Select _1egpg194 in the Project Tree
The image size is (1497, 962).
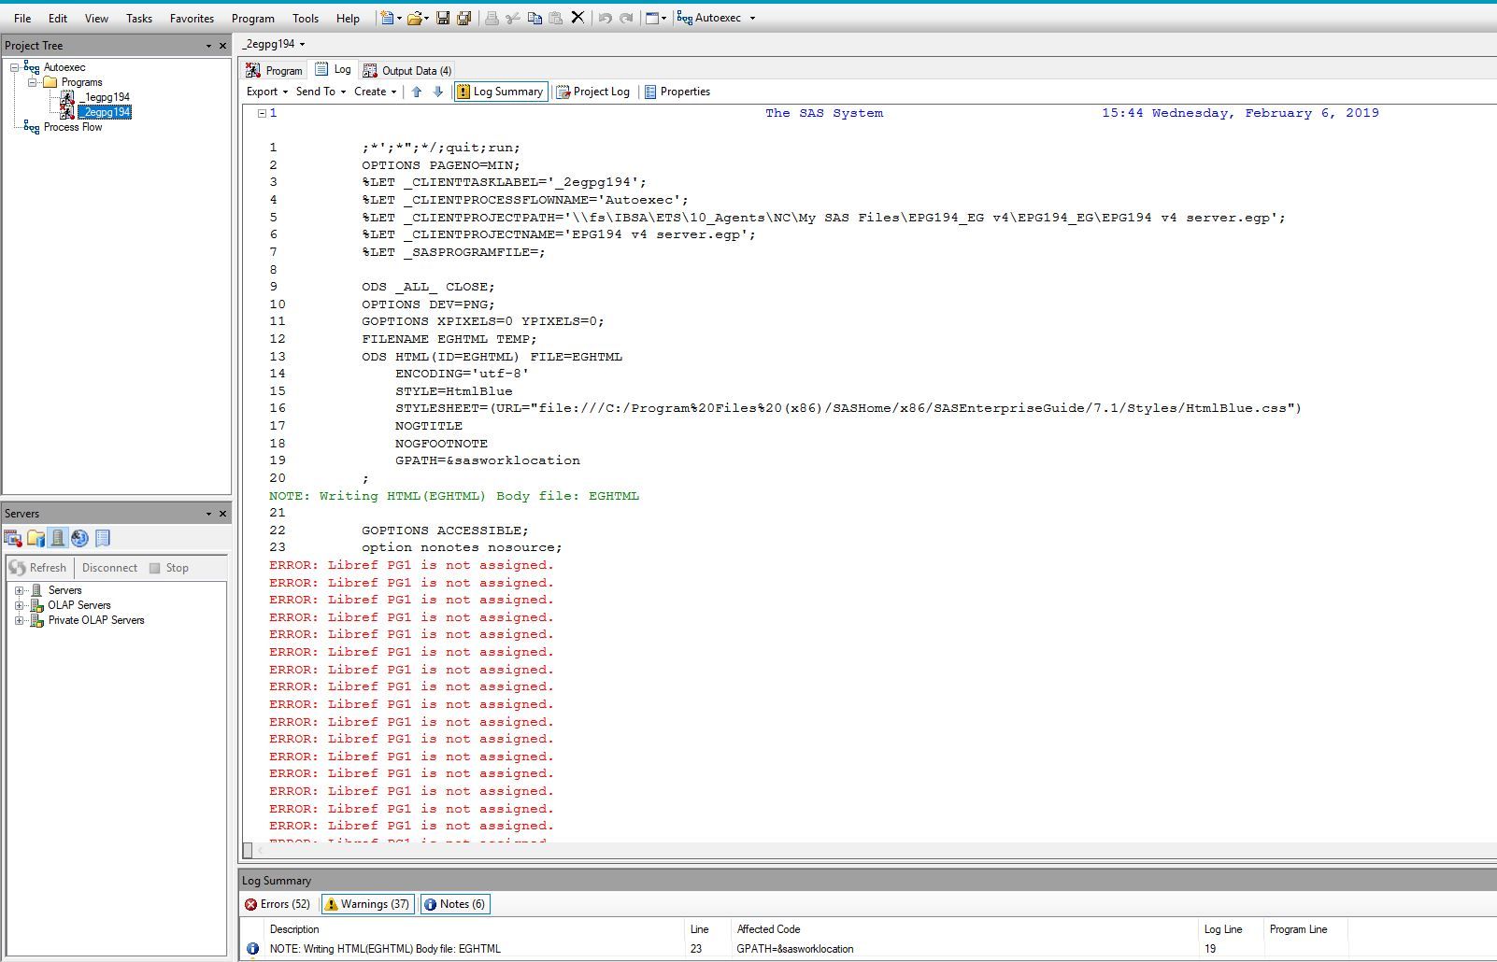105,96
